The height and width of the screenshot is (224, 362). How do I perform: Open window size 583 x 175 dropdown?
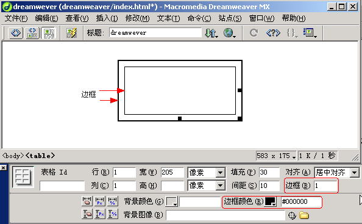pos(276,156)
